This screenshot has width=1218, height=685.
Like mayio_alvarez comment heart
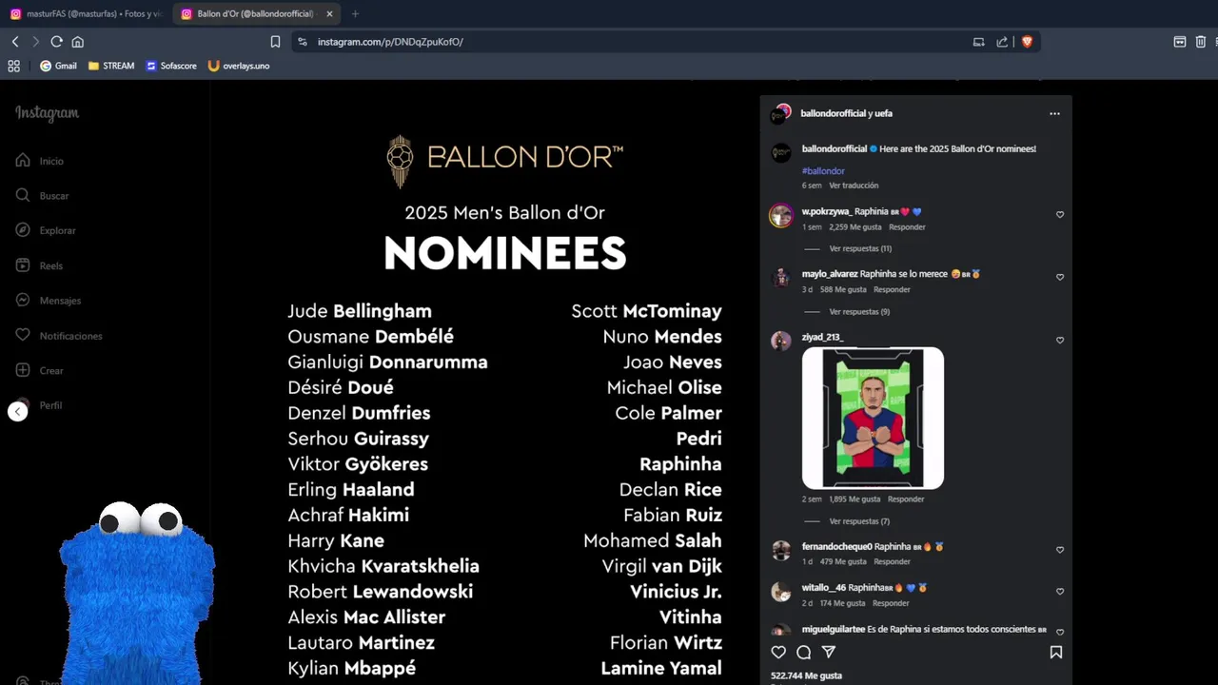coord(1059,277)
